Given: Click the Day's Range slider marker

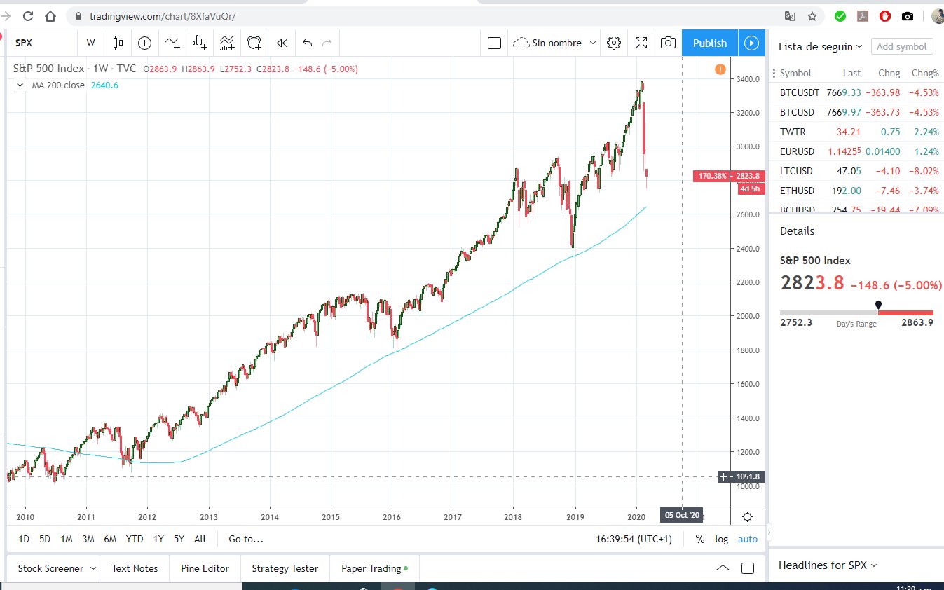Looking at the screenshot, I should [878, 306].
